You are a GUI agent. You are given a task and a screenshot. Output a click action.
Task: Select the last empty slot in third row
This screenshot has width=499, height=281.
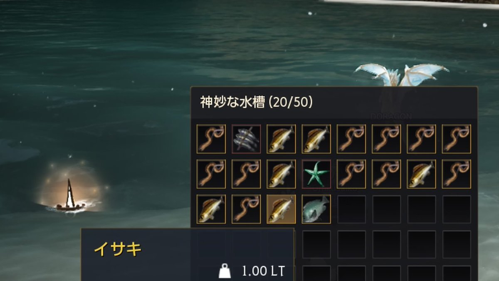click(x=457, y=209)
